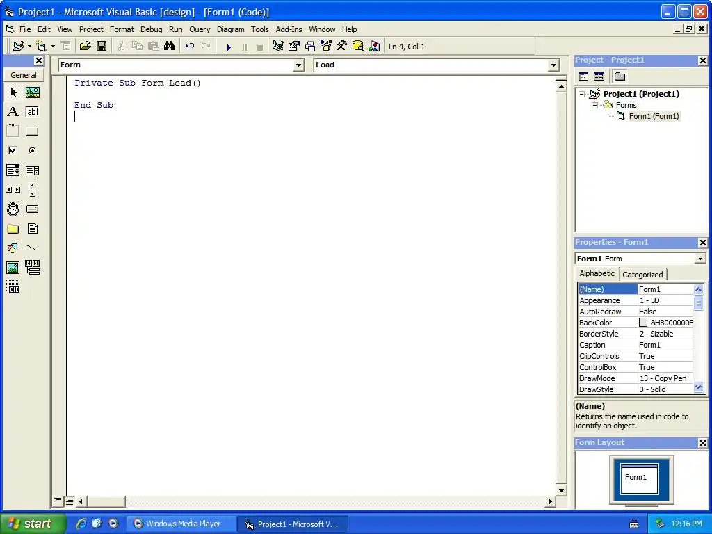
Task: Select the PictureBox tool
Action: click(x=32, y=92)
